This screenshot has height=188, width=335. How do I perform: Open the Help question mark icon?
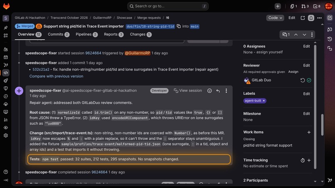click(6, 172)
